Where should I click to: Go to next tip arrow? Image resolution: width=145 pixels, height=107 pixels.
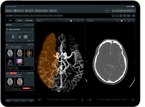[13, 41]
